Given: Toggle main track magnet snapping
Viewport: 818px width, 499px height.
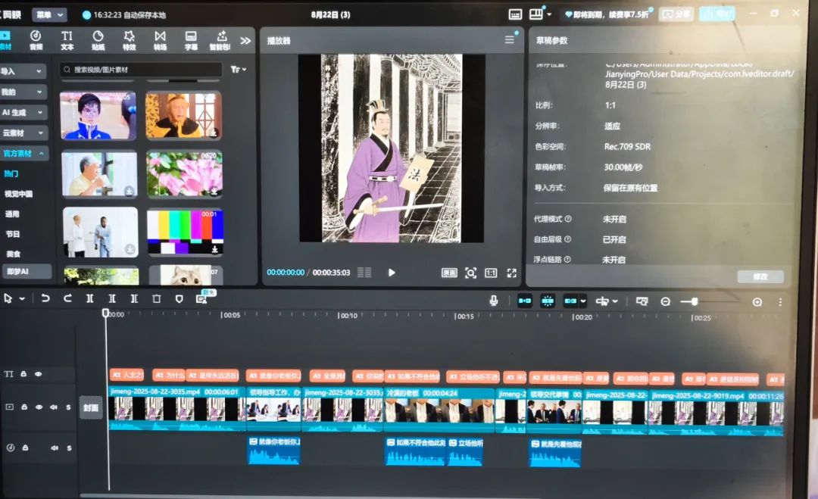Looking at the screenshot, I should click(x=525, y=301).
